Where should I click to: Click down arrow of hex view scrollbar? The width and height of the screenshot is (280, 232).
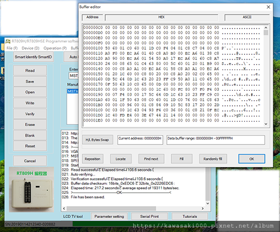click(x=266, y=124)
